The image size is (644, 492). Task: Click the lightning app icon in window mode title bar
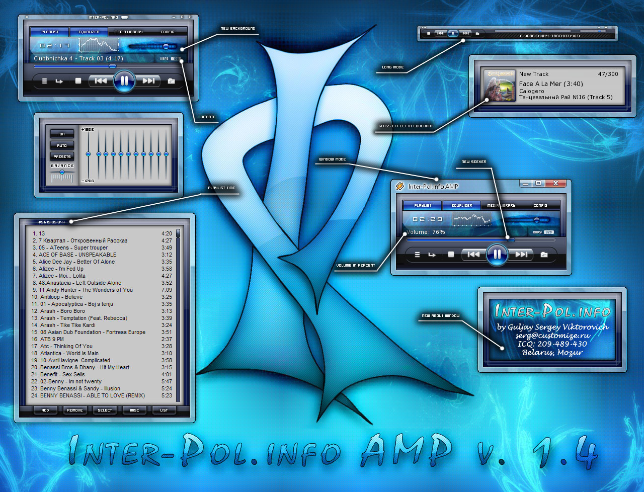point(400,186)
